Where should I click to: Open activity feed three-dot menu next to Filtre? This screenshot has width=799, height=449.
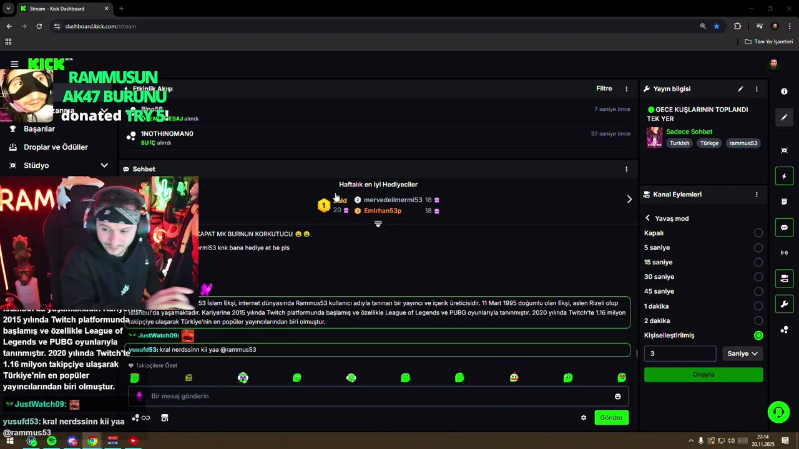pos(627,89)
